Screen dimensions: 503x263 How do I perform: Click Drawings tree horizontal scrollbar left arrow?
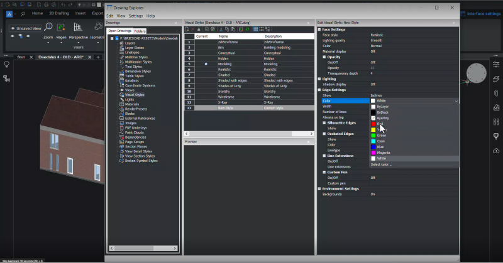point(112,249)
